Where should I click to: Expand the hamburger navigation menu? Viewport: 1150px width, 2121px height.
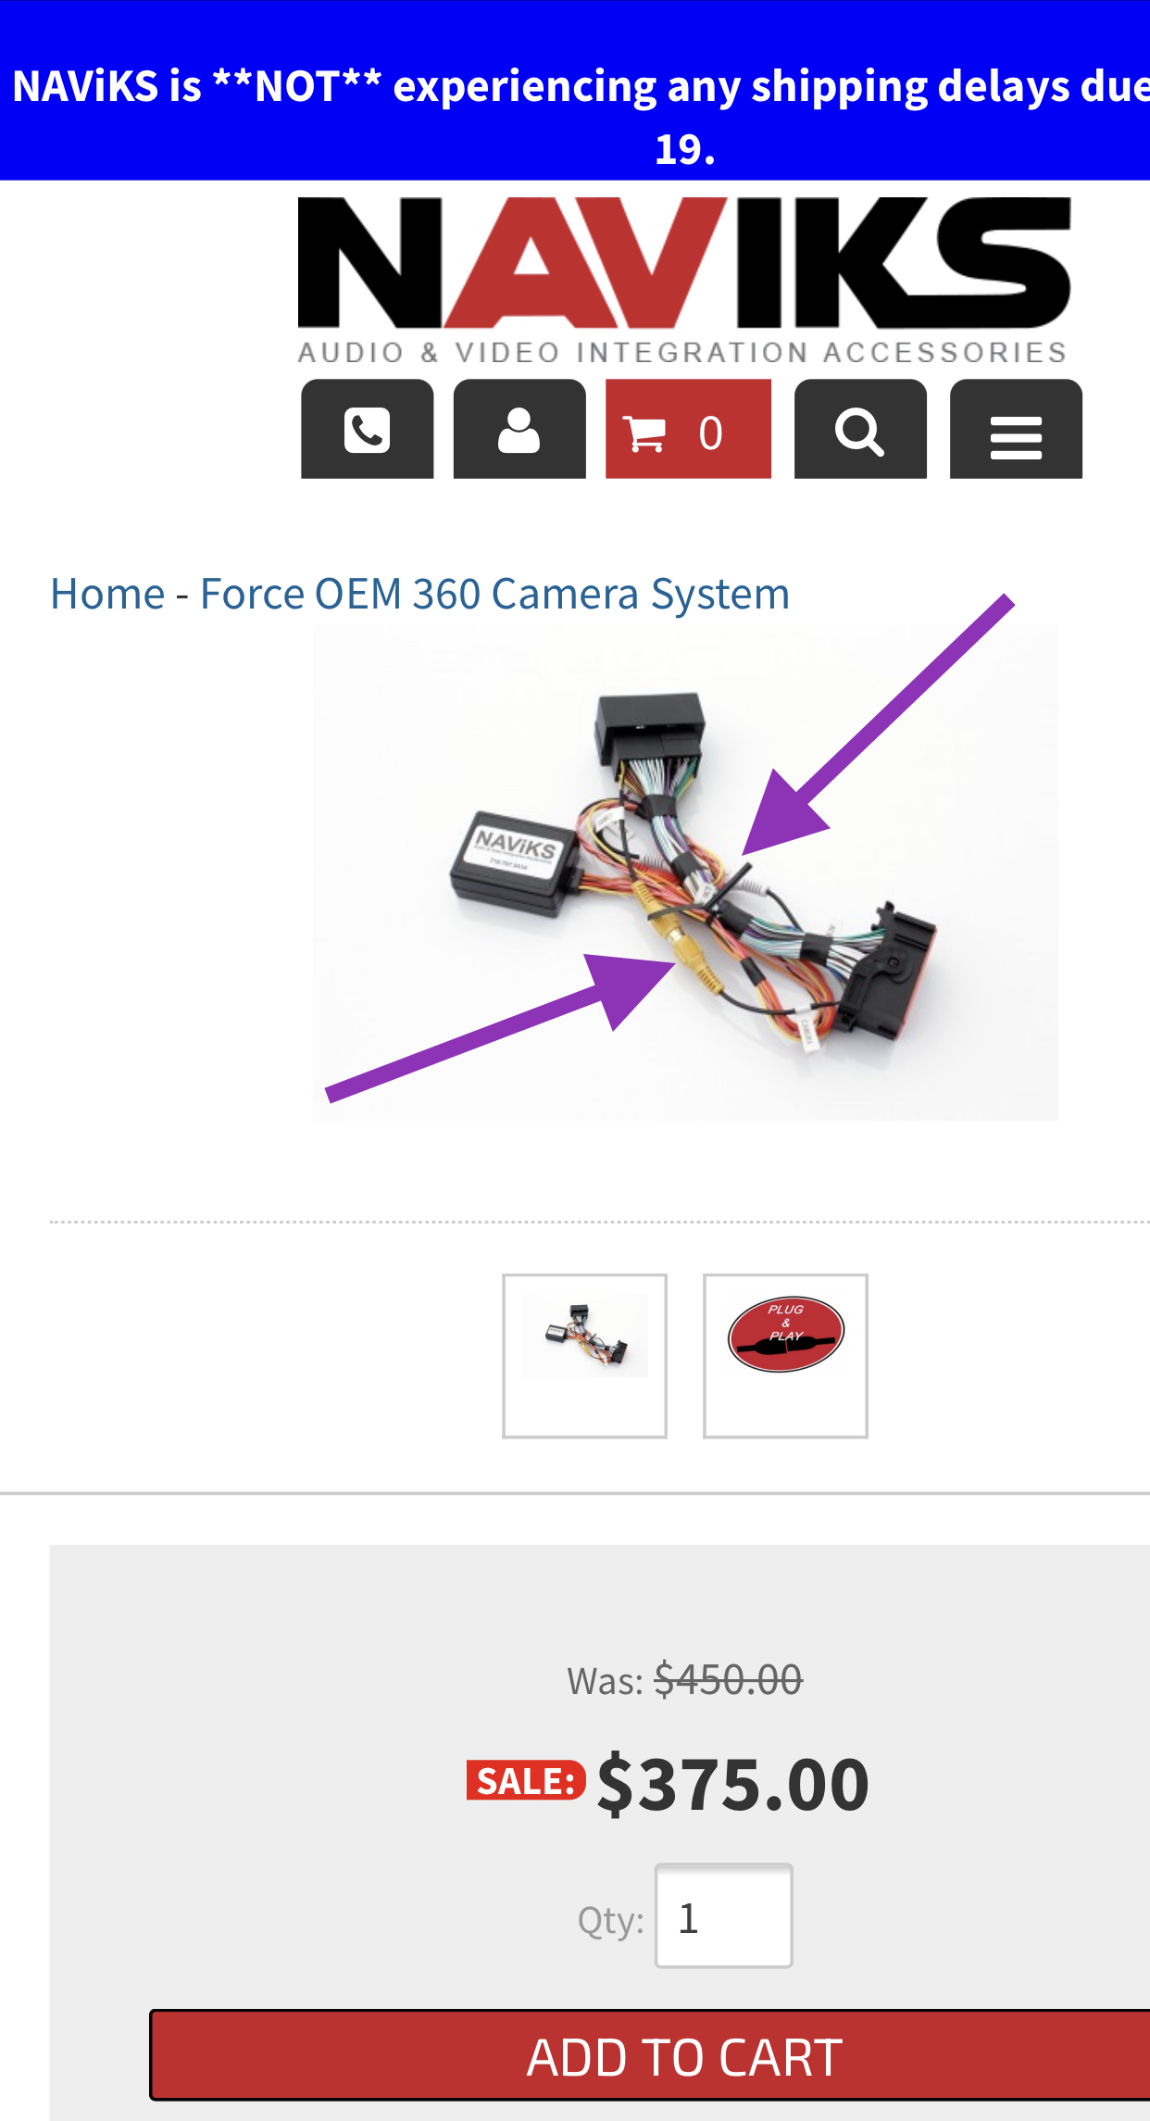click(1016, 429)
